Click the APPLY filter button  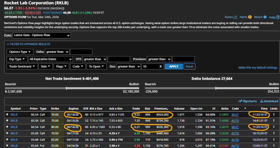[174, 66]
